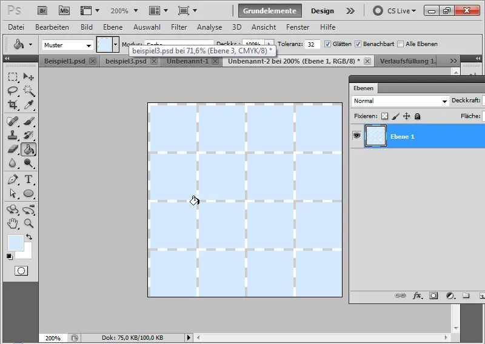Screen dimensions: 485x344
Task: Open the Muster fill source dropdown
Action: click(x=67, y=45)
